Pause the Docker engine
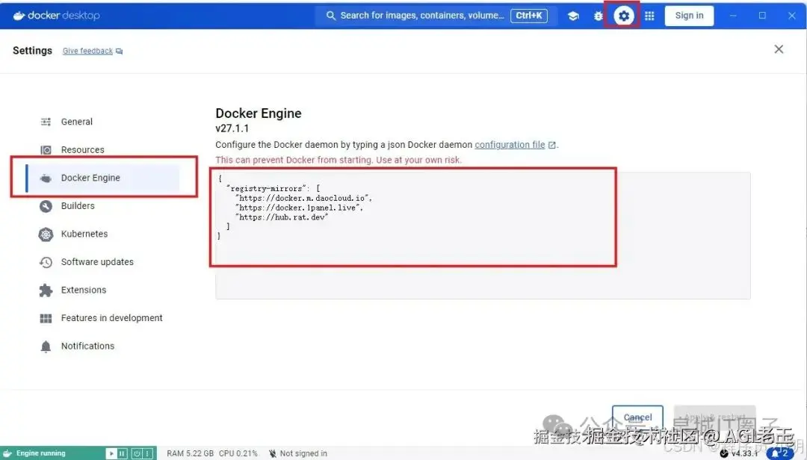 point(122,453)
